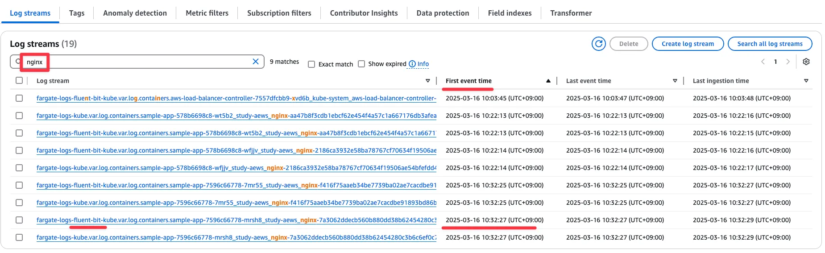Click the Info icon near Show expired
825x253 pixels.
[x=412, y=64]
